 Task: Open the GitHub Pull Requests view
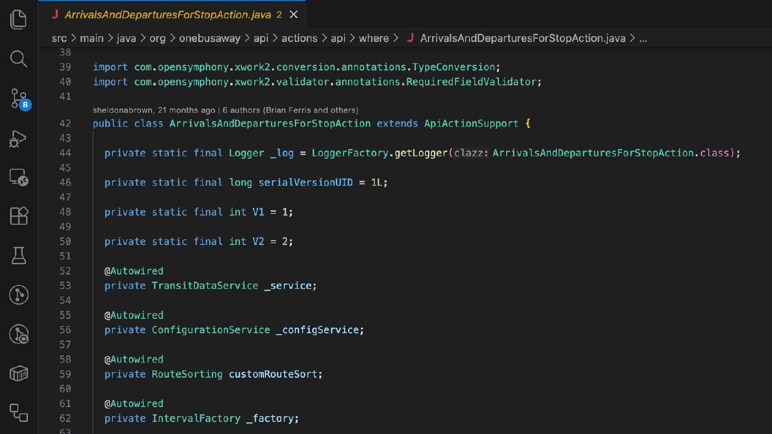(x=18, y=414)
